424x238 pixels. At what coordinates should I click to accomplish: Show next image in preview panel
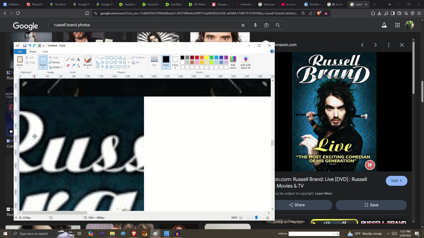coord(375,45)
